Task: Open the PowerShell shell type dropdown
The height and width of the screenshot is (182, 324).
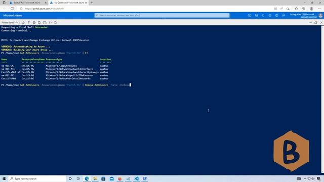Action: [10, 22]
